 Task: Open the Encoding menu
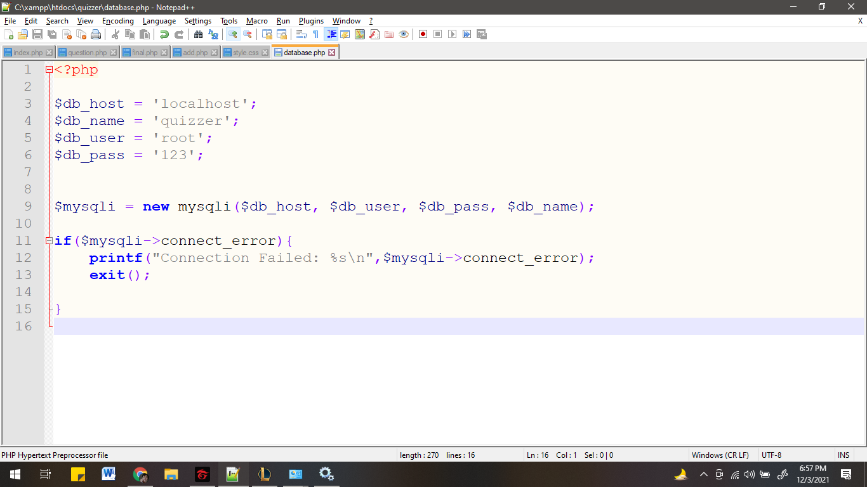[x=118, y=21]
